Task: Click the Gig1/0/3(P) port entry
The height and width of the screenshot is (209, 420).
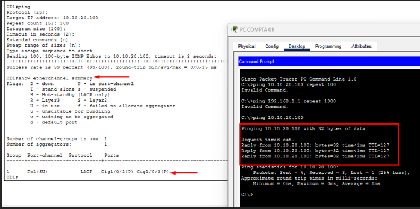Action: point(153,172)
